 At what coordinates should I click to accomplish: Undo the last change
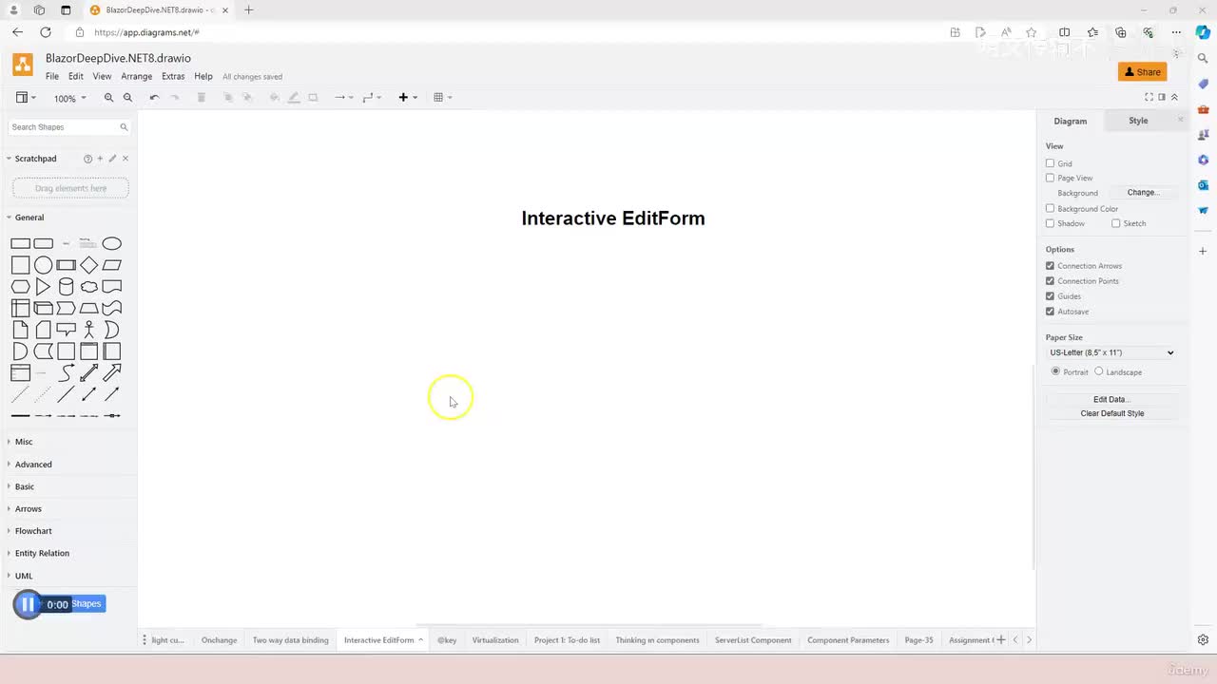pyautogui.click(x=154, y=97)
